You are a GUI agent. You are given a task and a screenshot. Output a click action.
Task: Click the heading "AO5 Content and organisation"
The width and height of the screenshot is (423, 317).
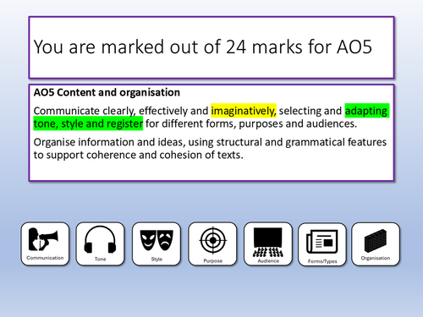[x=107, y=92]
